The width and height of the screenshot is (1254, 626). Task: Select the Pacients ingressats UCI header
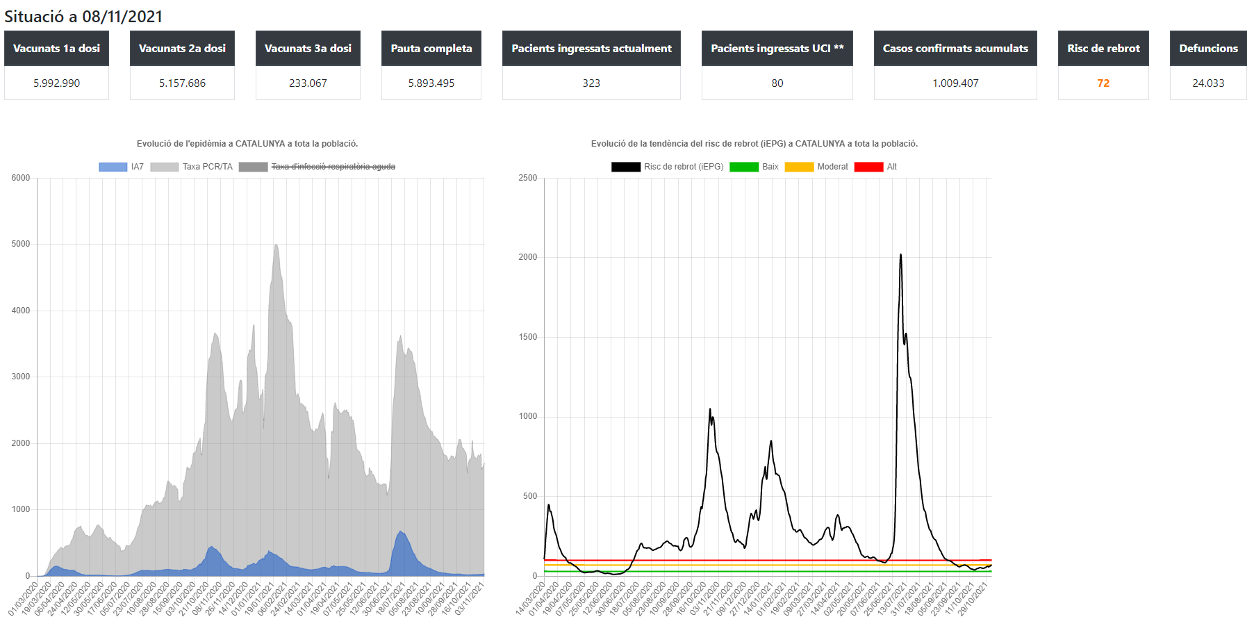(x=777, y=48)
